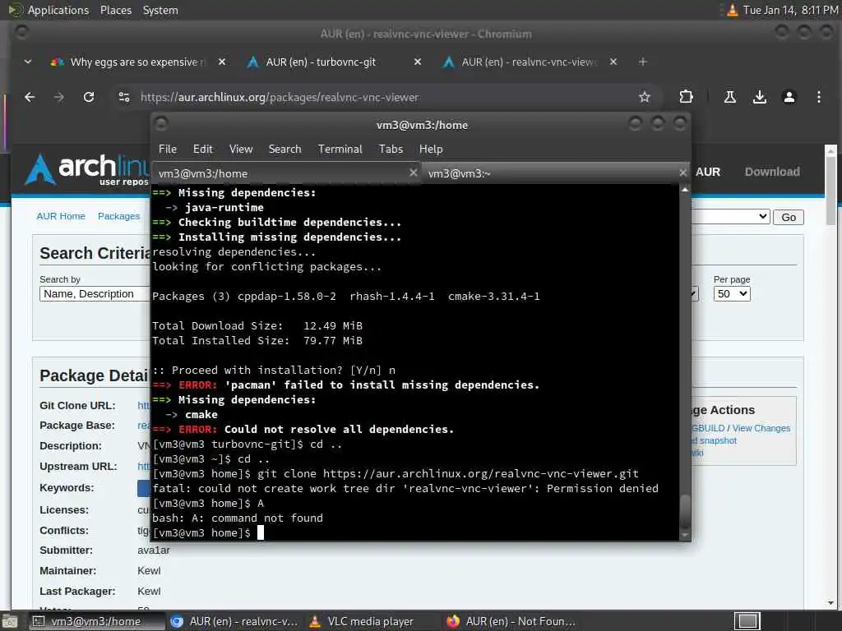Open Packages link in AUR nav

[118, 216]
